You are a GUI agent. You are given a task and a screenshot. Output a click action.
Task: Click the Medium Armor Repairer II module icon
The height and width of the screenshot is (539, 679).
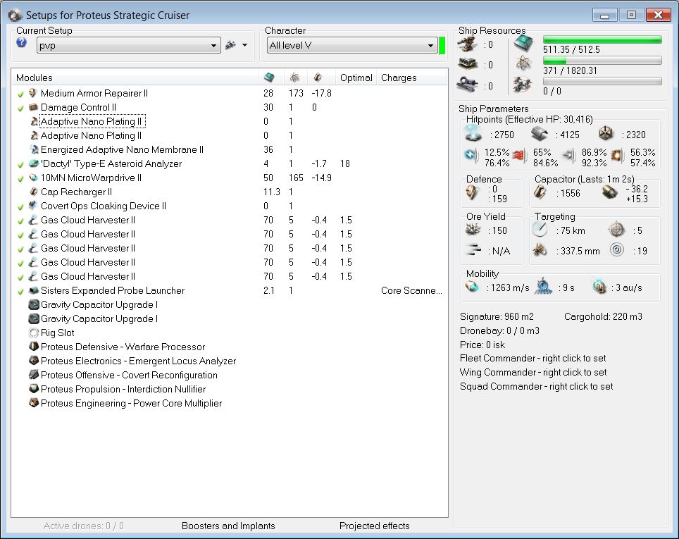(x=33, y=93)
